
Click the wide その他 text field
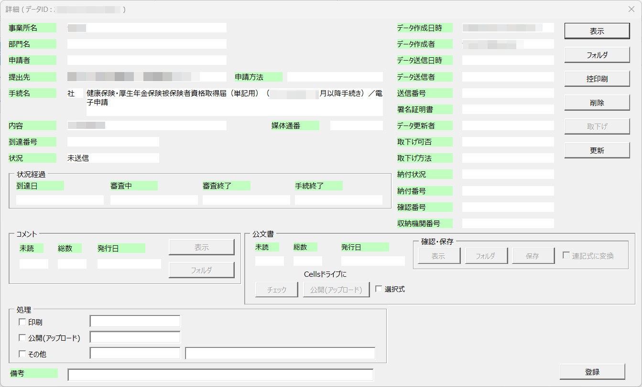coord(280,353)
